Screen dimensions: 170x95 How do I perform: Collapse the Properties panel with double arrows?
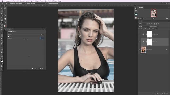pos(42,29)
